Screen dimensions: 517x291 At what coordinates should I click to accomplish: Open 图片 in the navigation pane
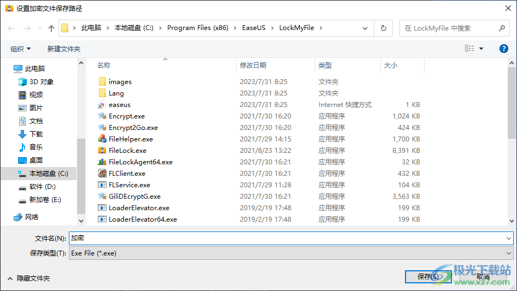[31, 108]
